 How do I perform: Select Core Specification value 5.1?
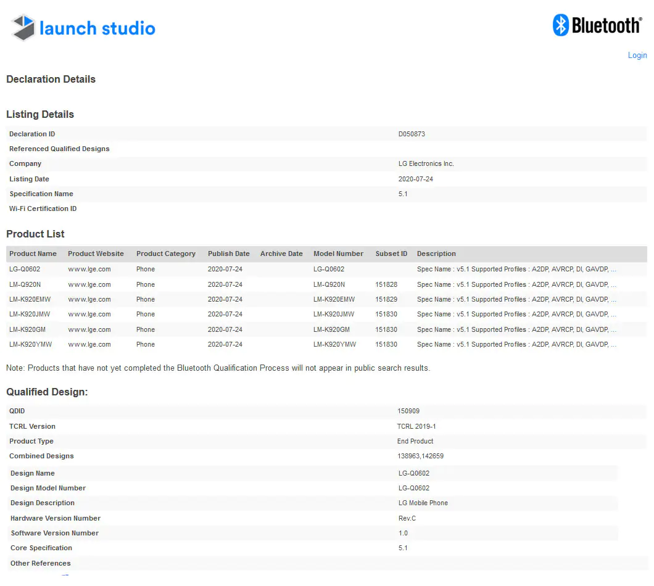(403, 548)
